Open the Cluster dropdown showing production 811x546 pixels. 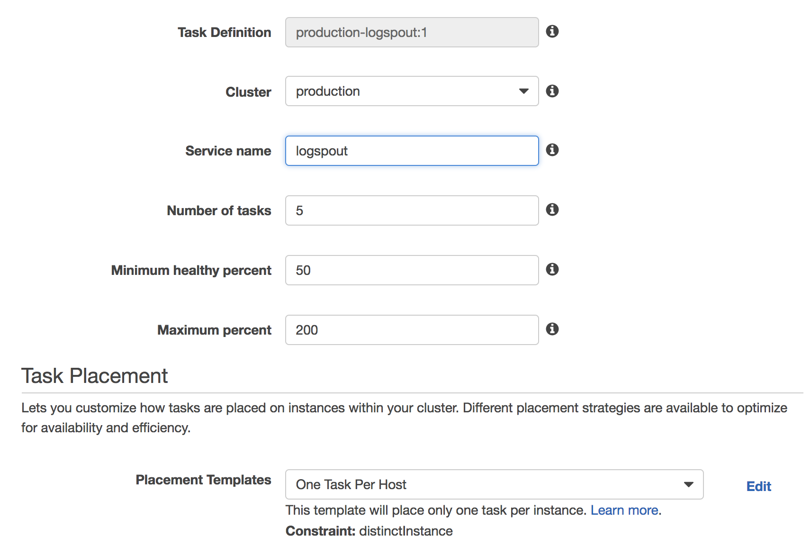coord(411,91)
